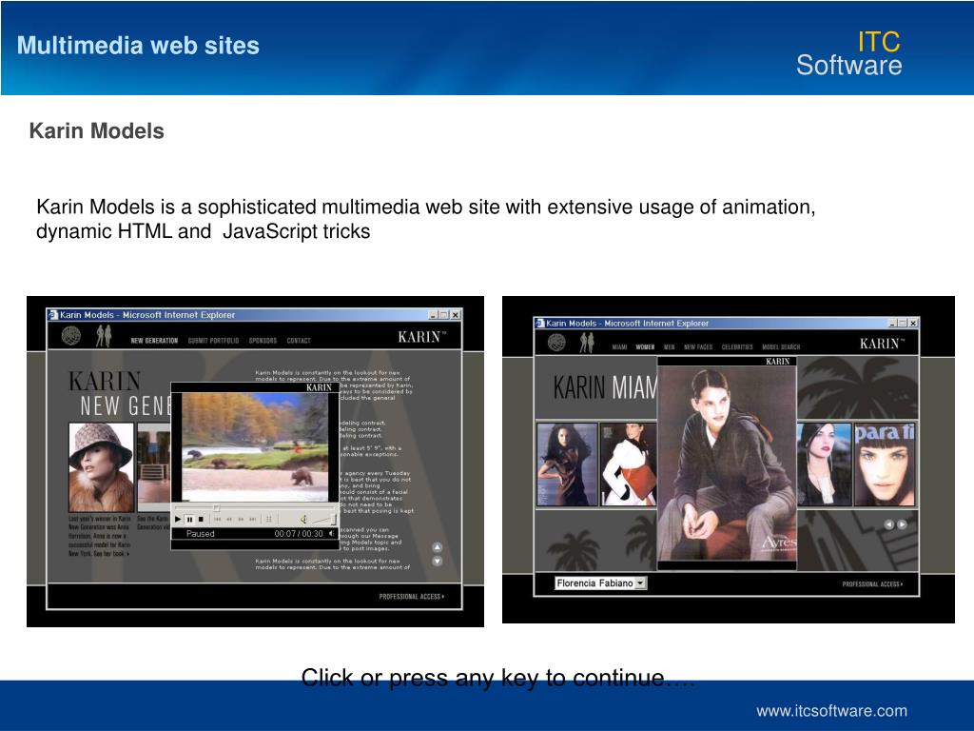The image size is (974, 731).
Task: Open the red-lips model thumbnail
Action: (x=824, y=464)
